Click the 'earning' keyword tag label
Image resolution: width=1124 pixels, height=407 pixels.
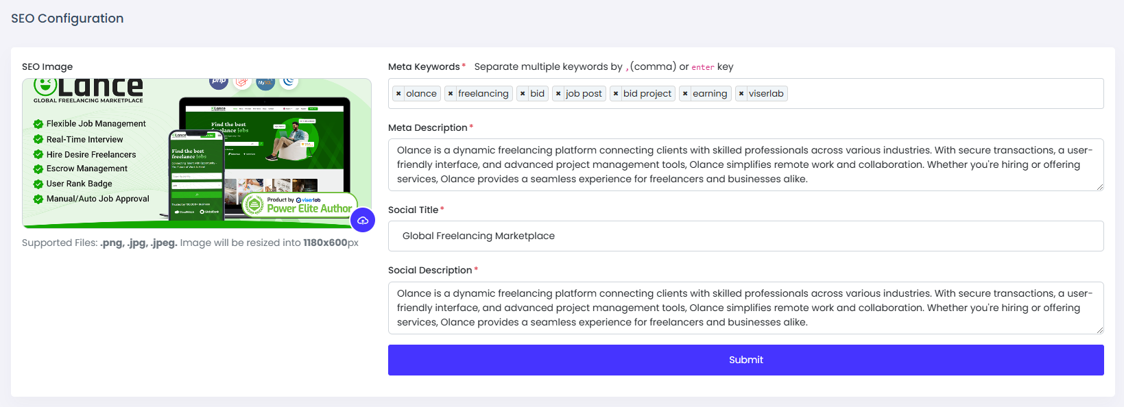[710, 94]
